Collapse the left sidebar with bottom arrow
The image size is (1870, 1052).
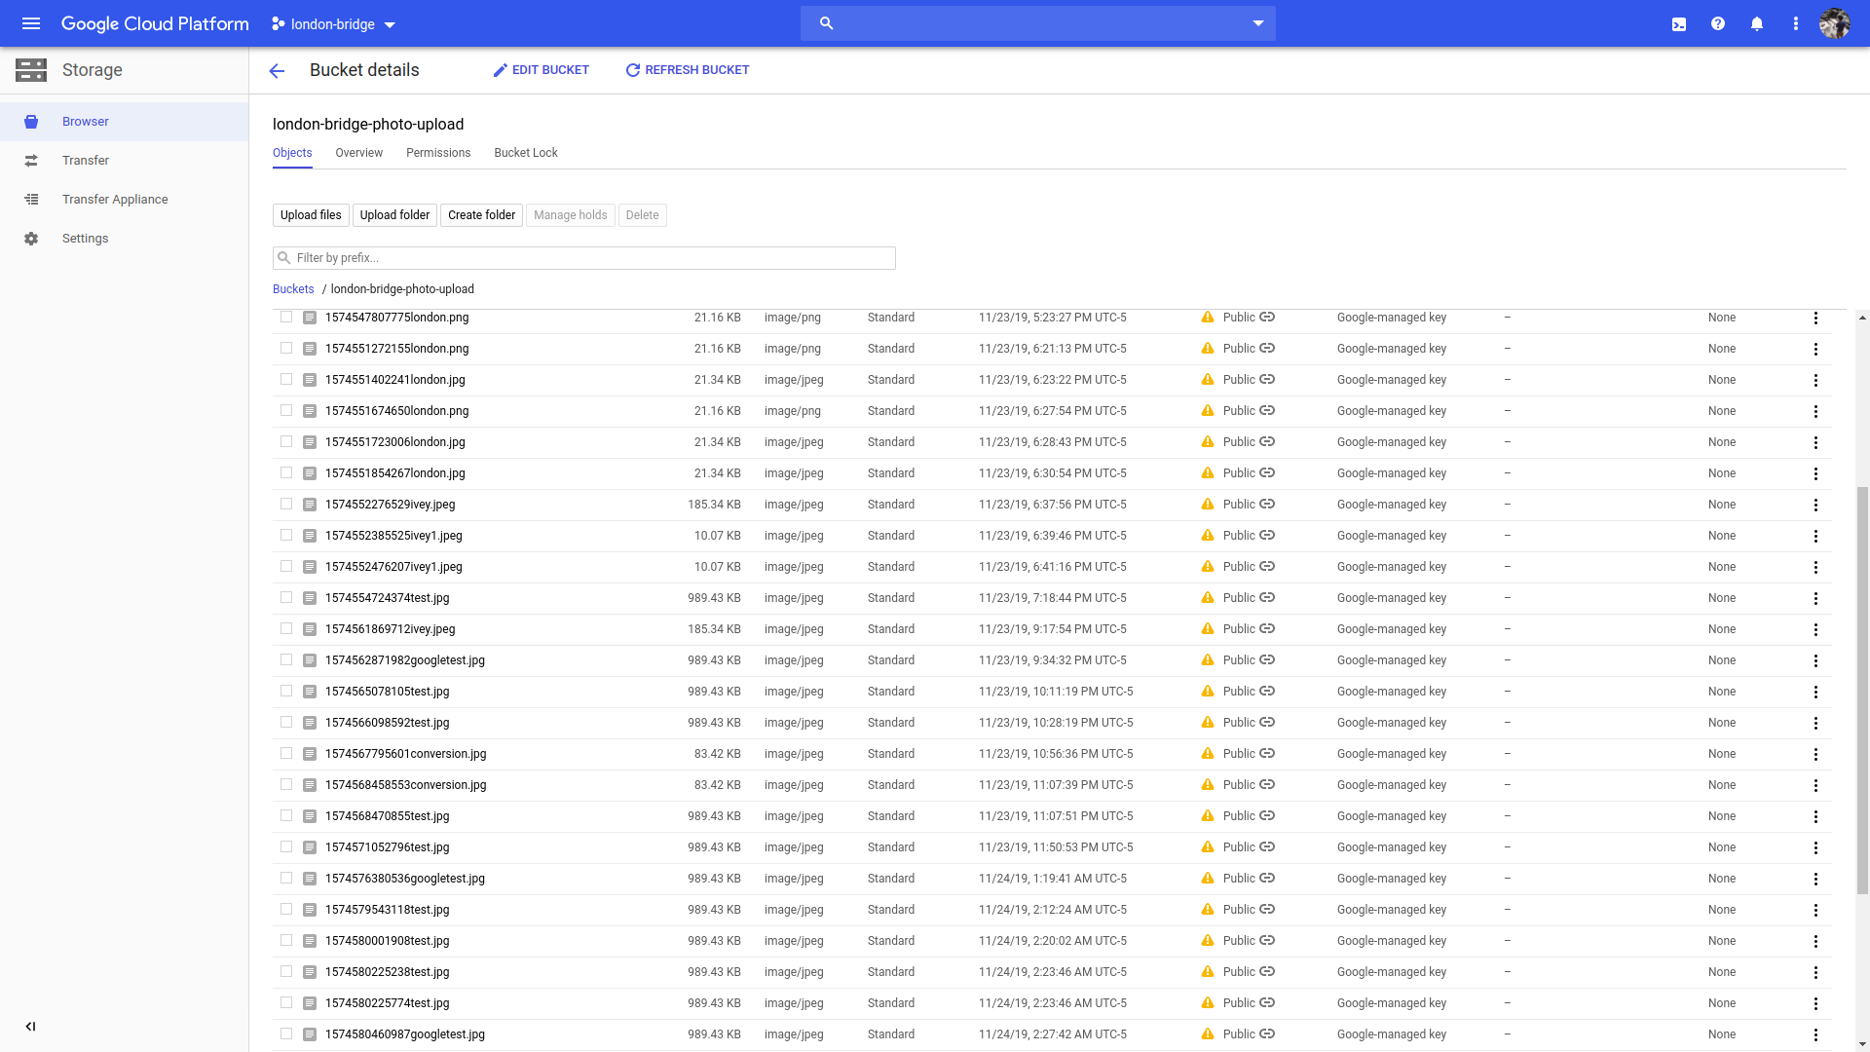tap(30, 1026)
